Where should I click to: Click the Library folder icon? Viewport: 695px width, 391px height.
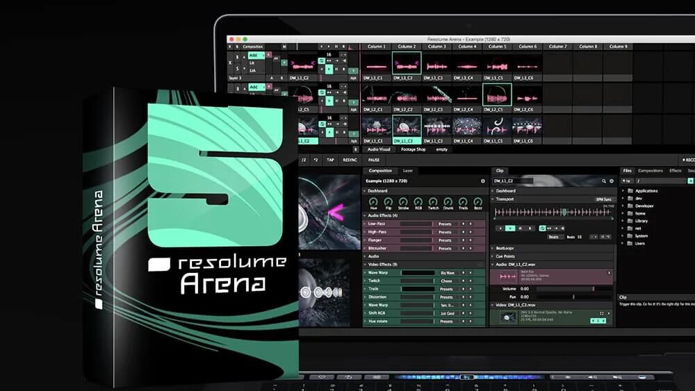pos(630,221)
